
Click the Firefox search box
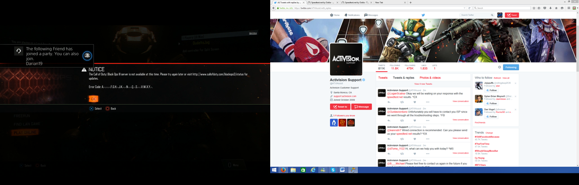coord(502,8)
